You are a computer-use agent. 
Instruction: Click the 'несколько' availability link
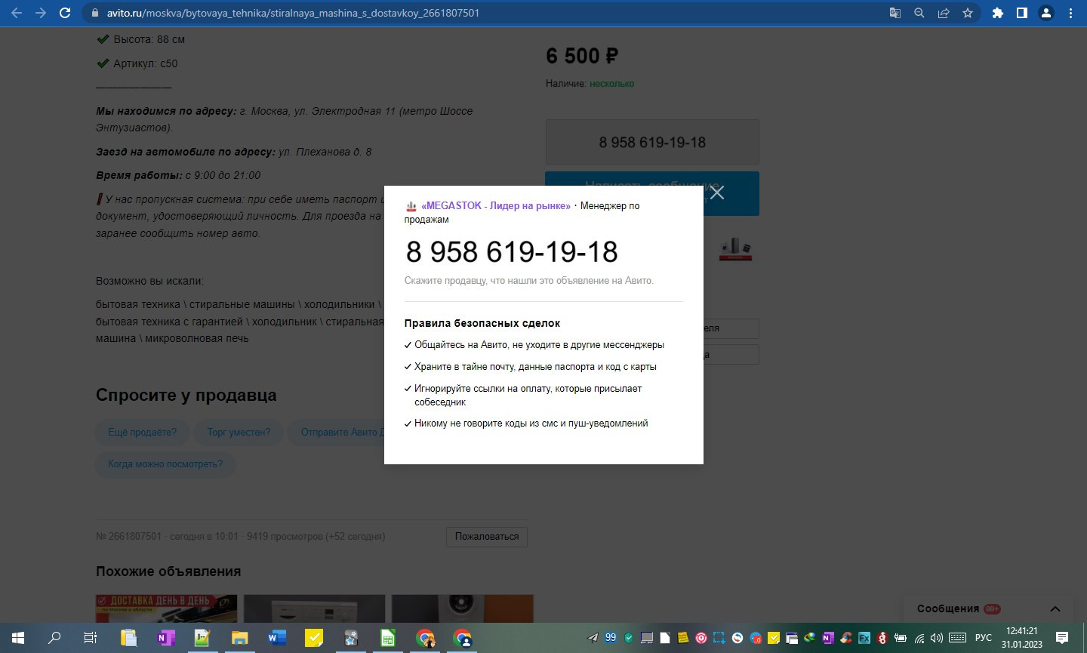point(611,84)
